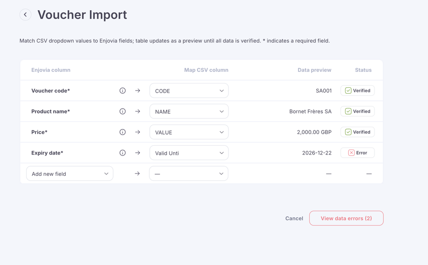Click the Error status badge icon
Viewport: 428px width, 265px height.
(351, 153)
